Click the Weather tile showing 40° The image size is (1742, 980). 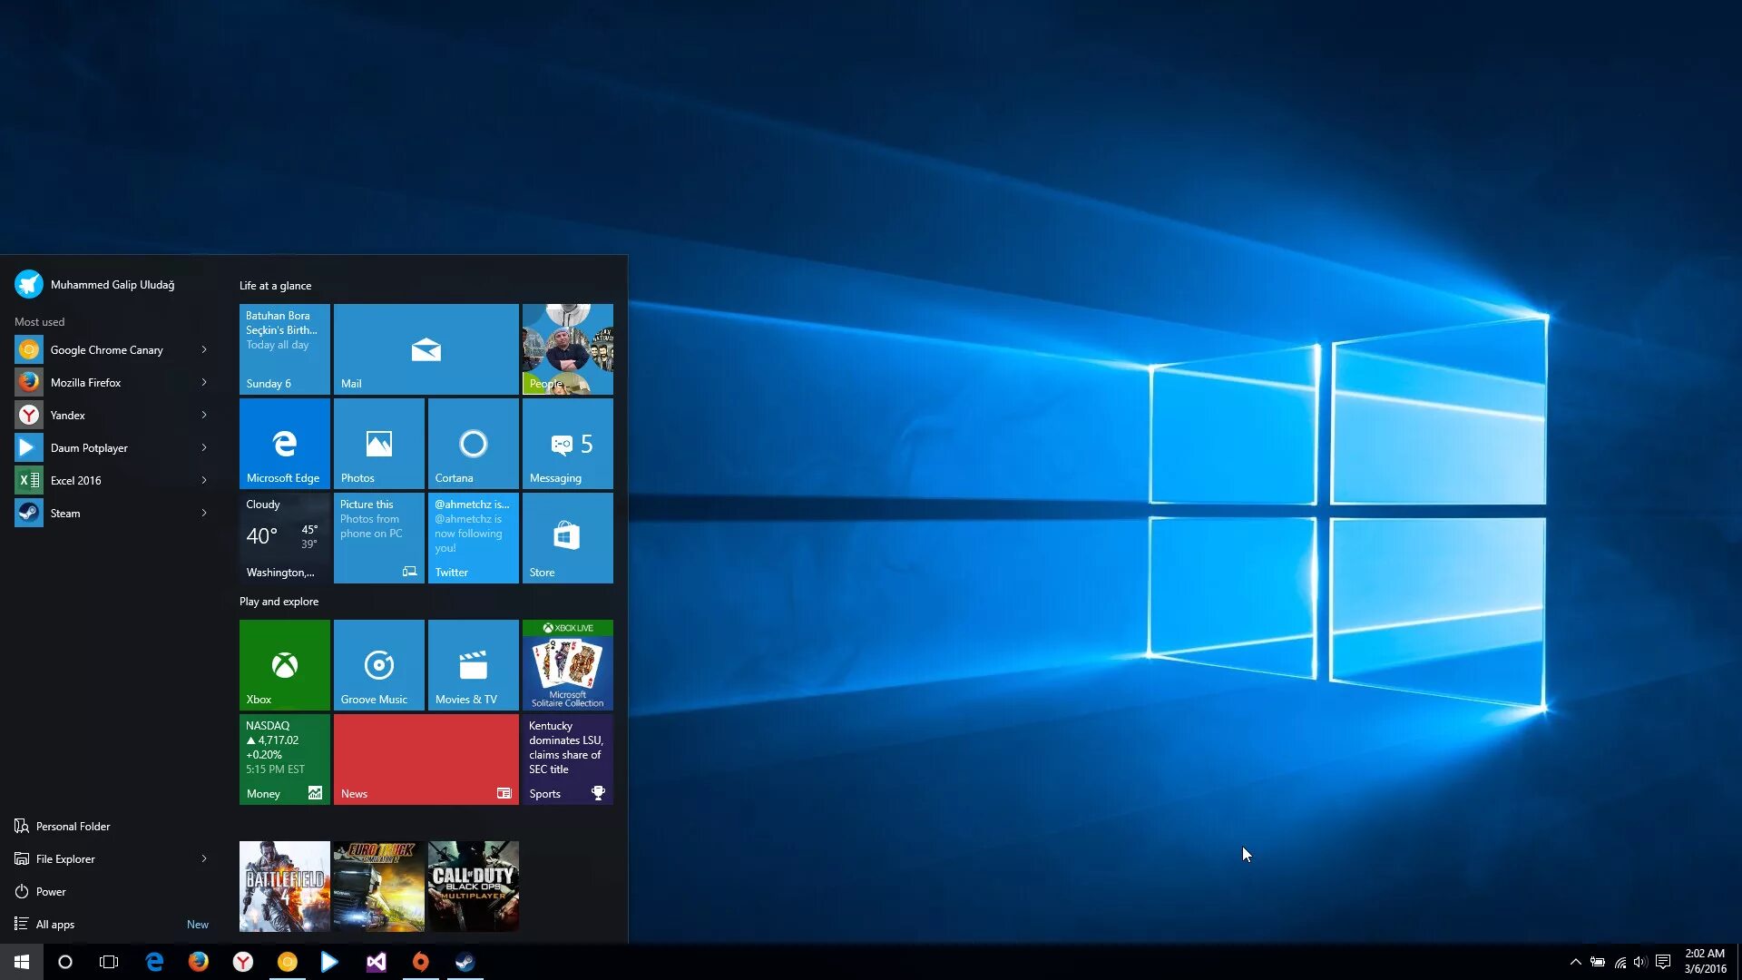284,538
